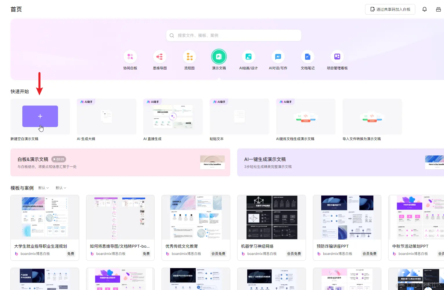Image resolution: width=444 pixels, height=290 pixels.
Task: Click the search files and templates field
Action: [233, 35]
